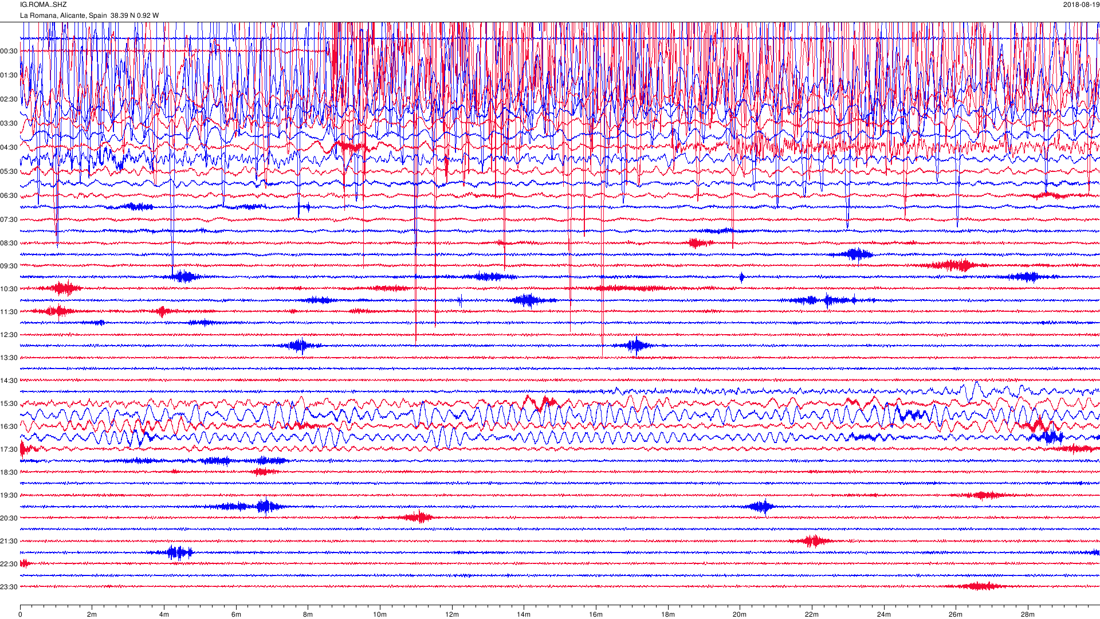Screen dimensions: 1100x619
Task: Select the 19:30 time label
Action: coord(9,495)
